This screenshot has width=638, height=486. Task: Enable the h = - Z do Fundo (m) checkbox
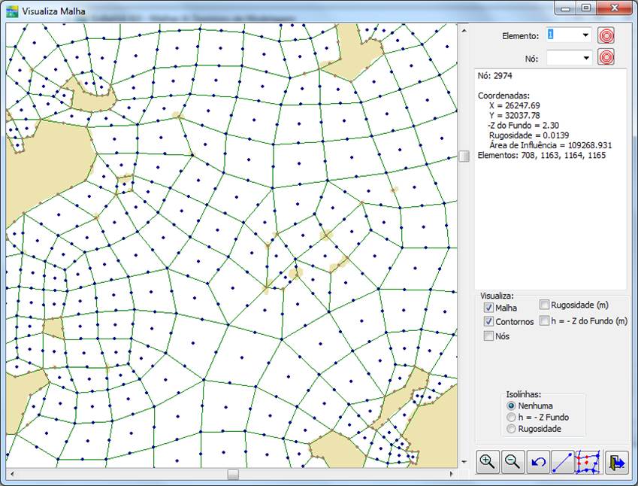544,320
